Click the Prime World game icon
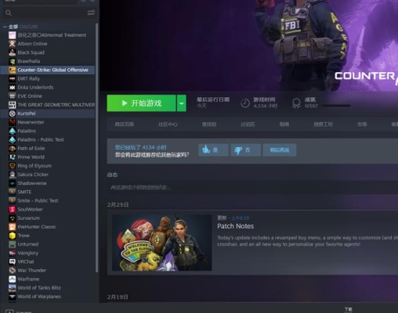 point(13,157)
